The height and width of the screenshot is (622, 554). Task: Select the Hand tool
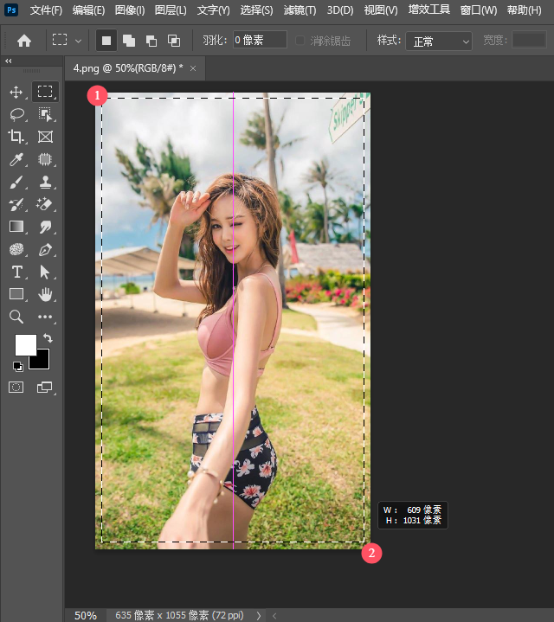coord(45,294)
